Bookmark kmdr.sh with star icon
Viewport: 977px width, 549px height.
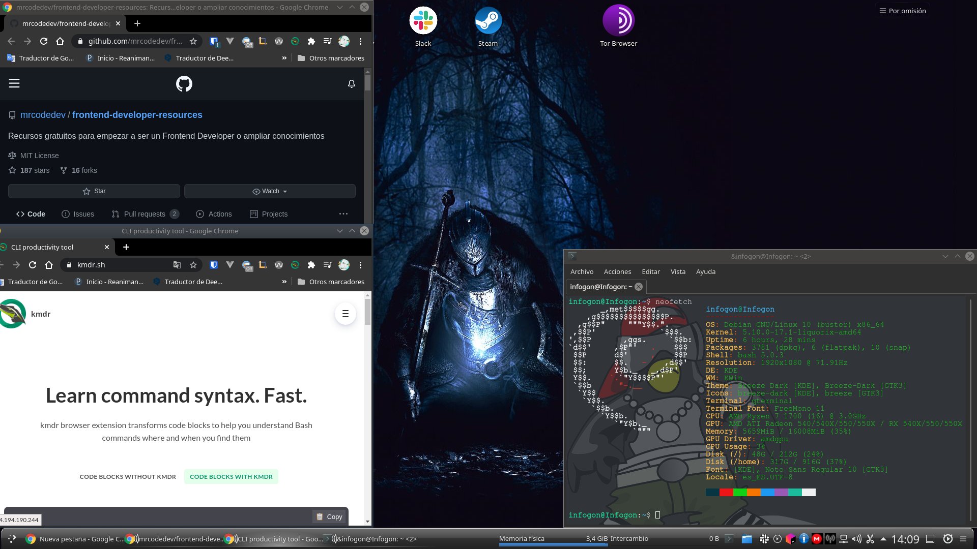click(x=193, y=265)
